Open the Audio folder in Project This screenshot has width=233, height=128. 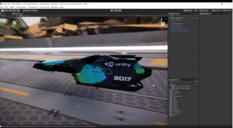(173, 94)
